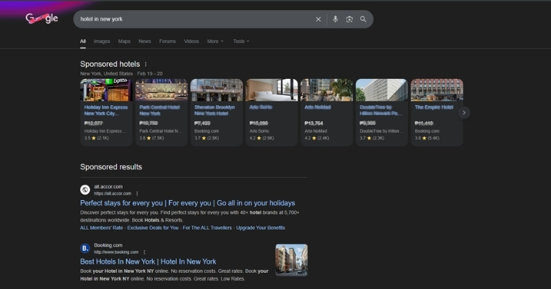Click the magnifying glass search icon

(x=363, y=19)
